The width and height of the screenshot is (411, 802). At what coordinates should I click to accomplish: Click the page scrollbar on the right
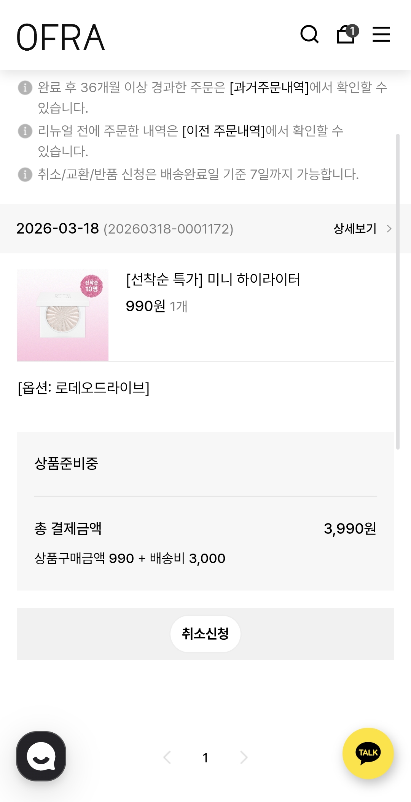click(398, 291)
